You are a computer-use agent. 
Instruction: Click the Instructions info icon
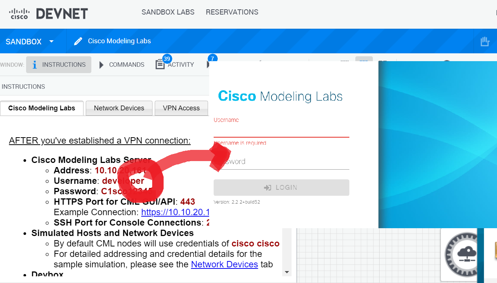35,65
